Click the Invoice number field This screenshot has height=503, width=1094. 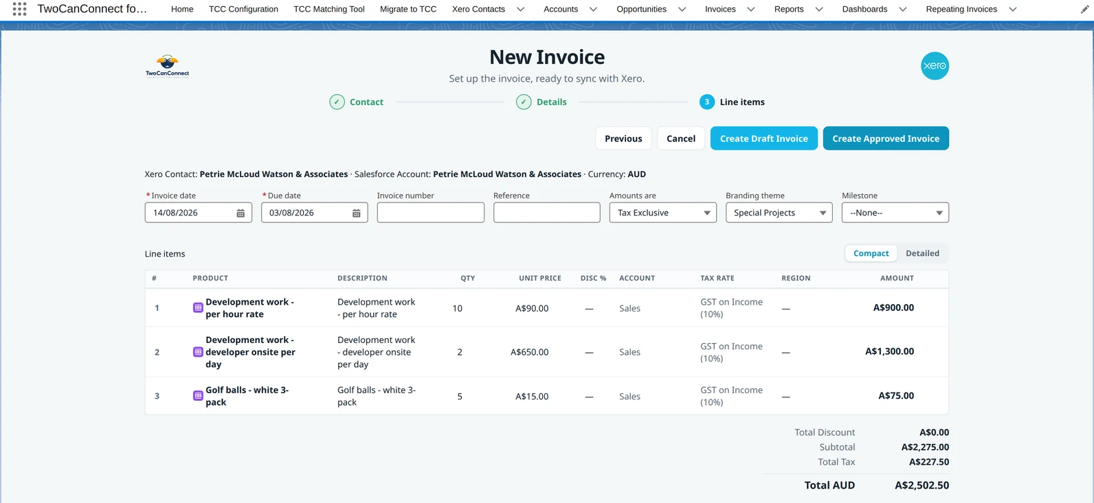click(430, 213)
